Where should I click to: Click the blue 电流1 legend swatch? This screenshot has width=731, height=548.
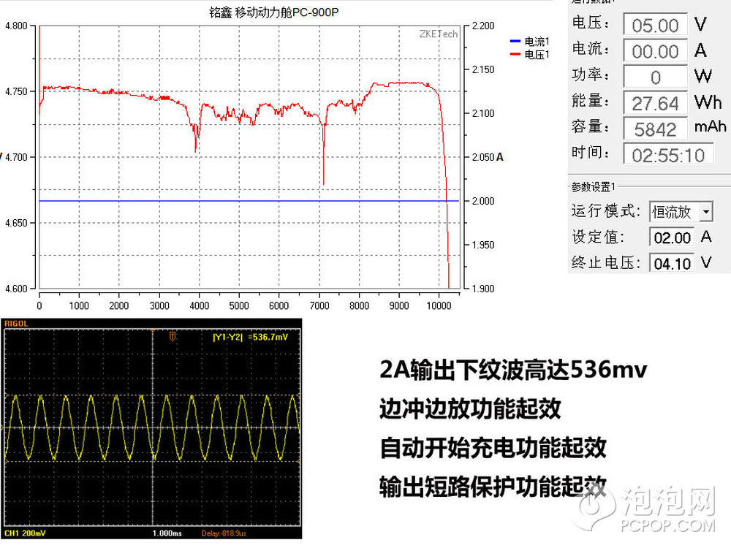[515, 42]
